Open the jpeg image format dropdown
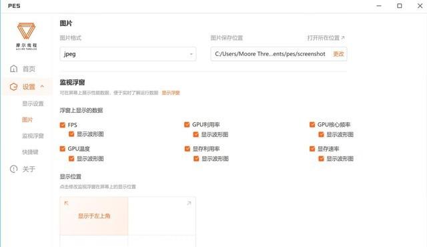Screen dimensions: 427x247 click(127, 54)
